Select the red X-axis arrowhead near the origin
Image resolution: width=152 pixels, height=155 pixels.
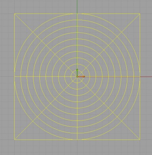[84, 77]
